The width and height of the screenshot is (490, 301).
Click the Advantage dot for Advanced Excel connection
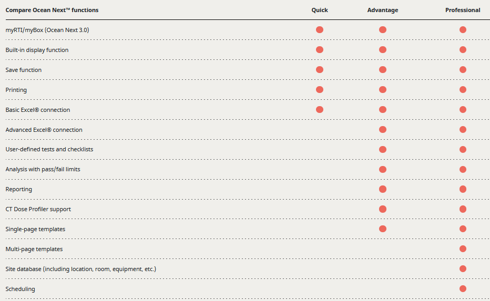383,130
